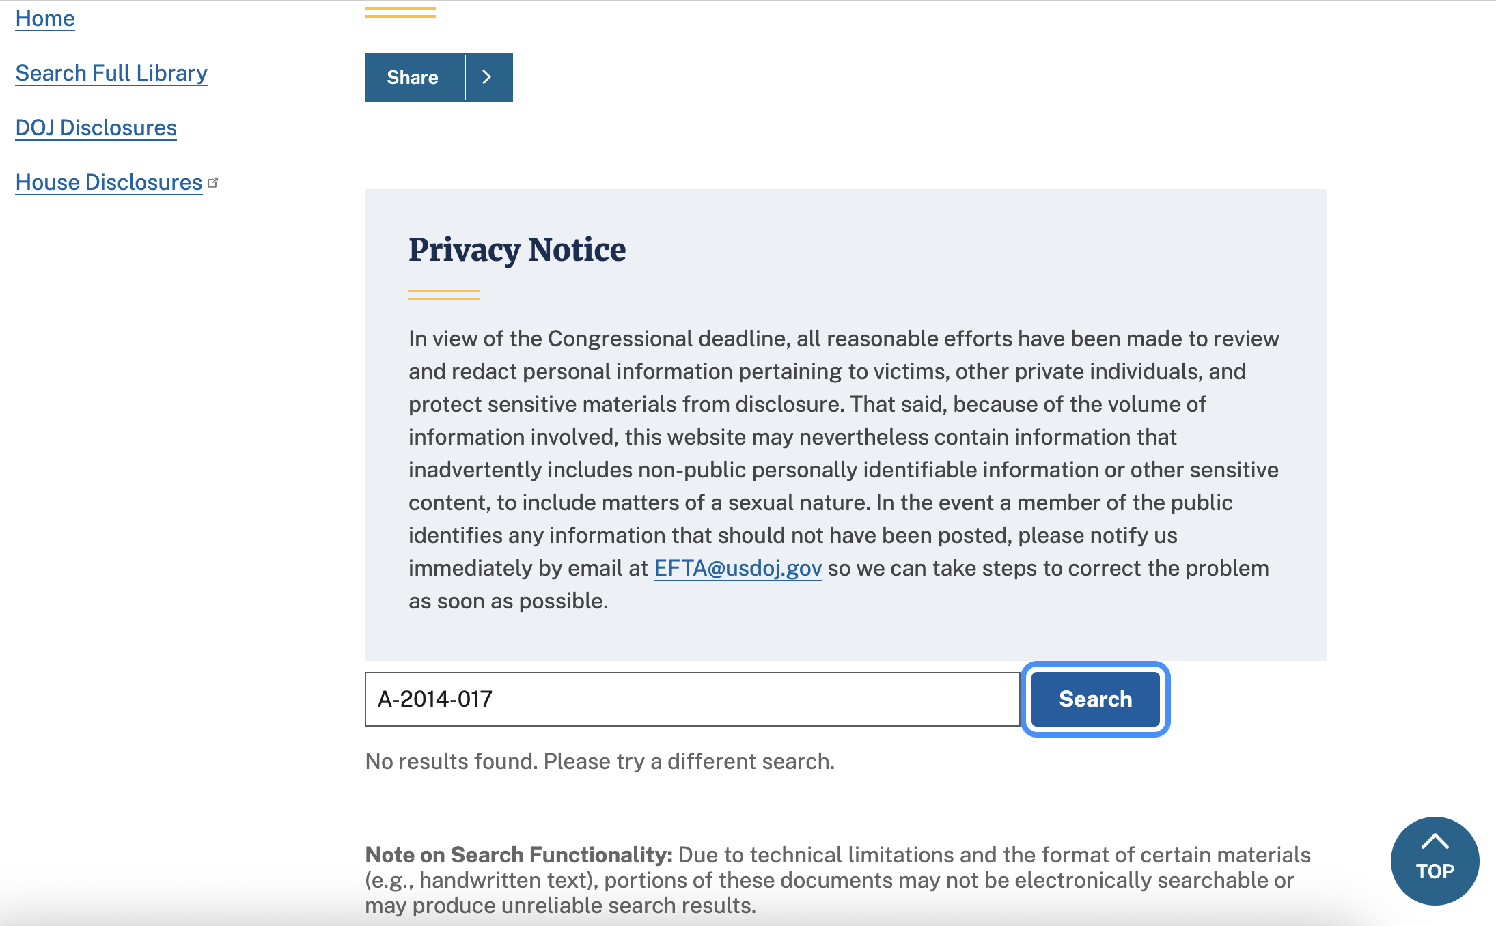1496x926 pixels.
Task: Click 'as soon as possible' closing text
Action: (x=508, y=601)
